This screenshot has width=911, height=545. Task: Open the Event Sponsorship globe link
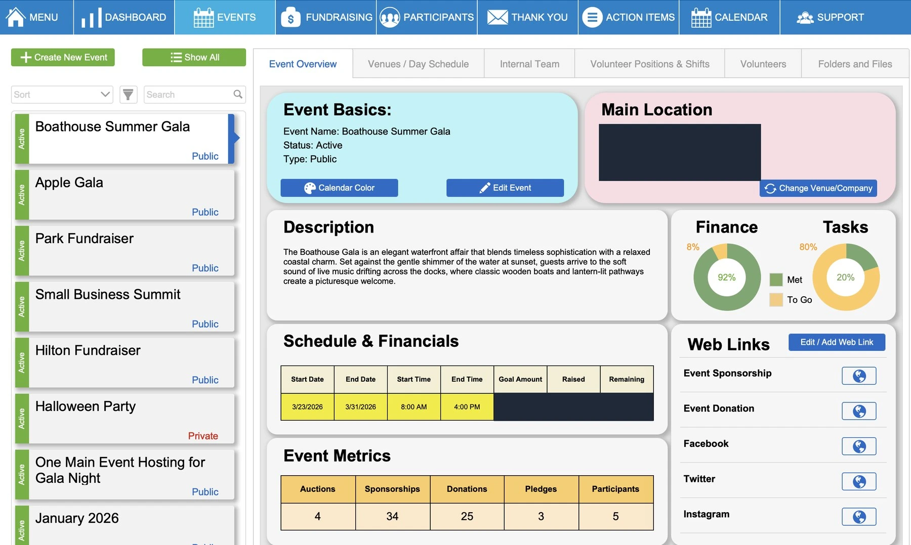coord(859,376)
